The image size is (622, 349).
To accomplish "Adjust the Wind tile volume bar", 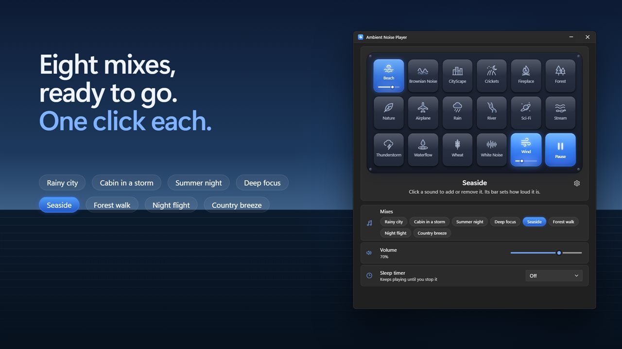I will (526, 161).
